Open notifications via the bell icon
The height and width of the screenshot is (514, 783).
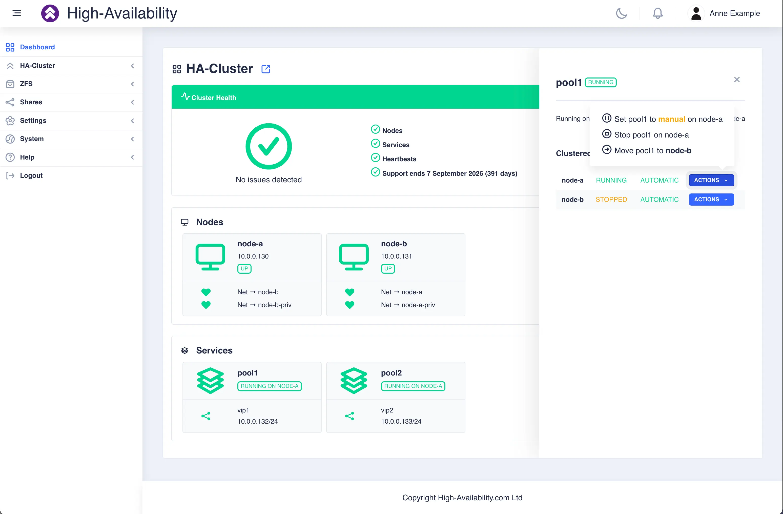(x=658, y=13)
